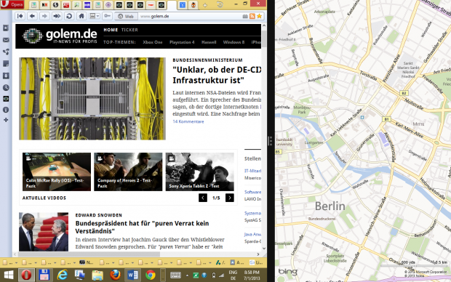Play the Company of Heroes 2 video thumbnail
Image resolution: width=451 pixels, height=282 pixels.
click(128, 172)
